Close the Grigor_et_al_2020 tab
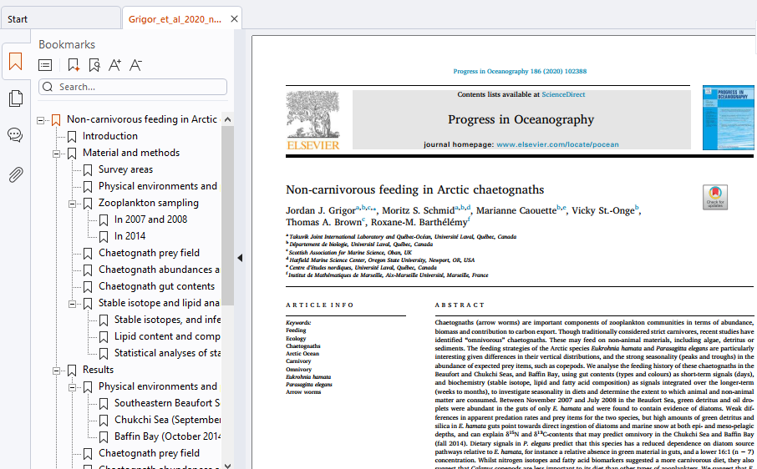Image resolution: width=757 pixels, height=469 pixels. coord(234,19)
